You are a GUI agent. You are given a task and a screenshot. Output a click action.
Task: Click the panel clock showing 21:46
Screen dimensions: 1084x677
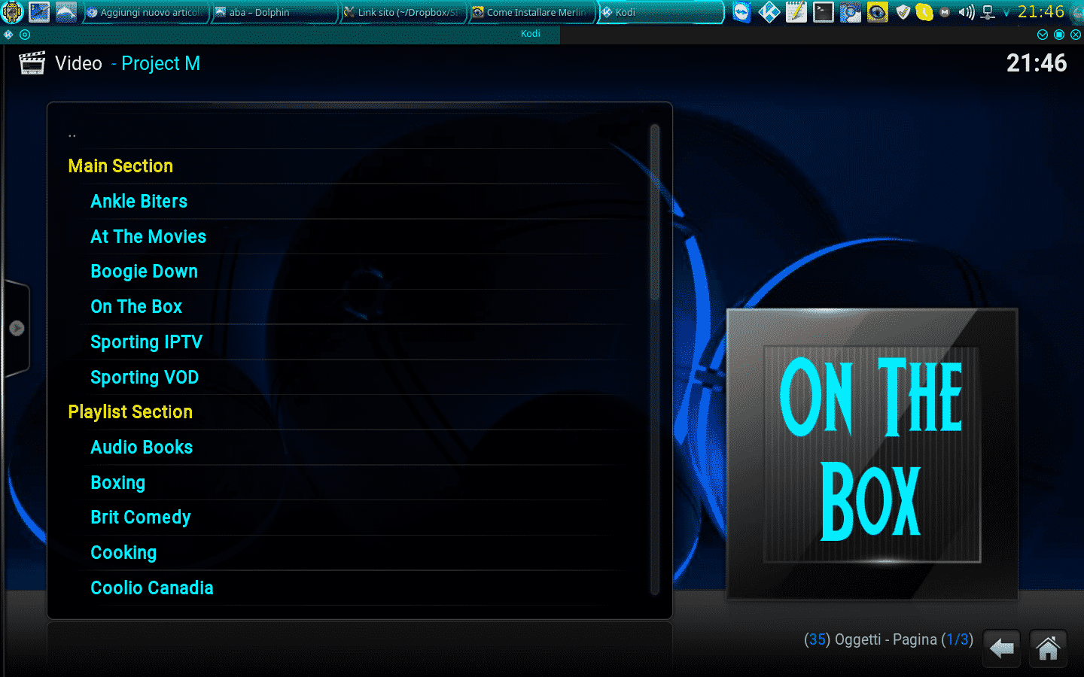pyautogui.click(x=1040, y=12)
